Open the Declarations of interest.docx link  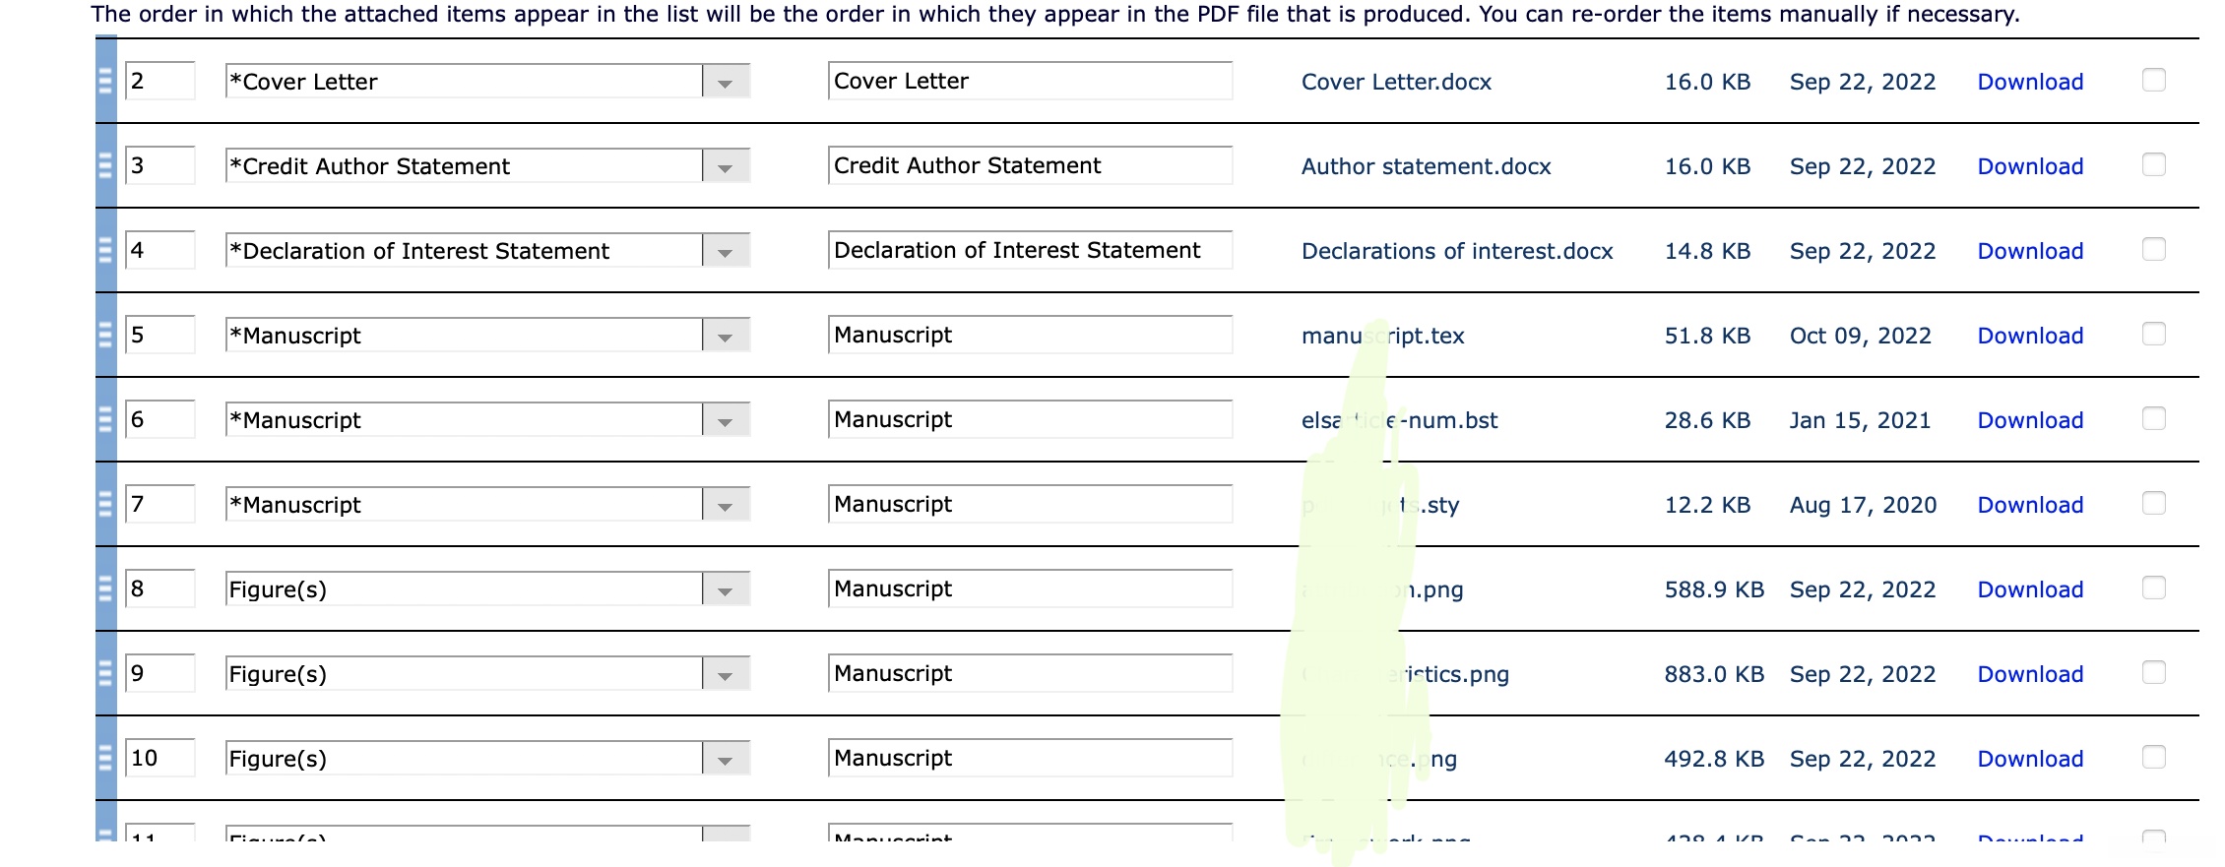1456,251
